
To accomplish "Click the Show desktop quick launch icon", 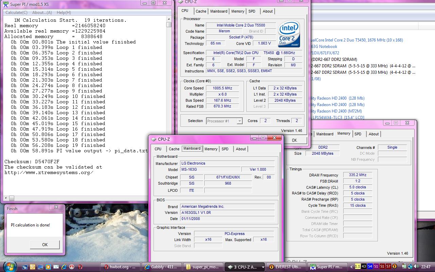I will [x=40, y=267].
